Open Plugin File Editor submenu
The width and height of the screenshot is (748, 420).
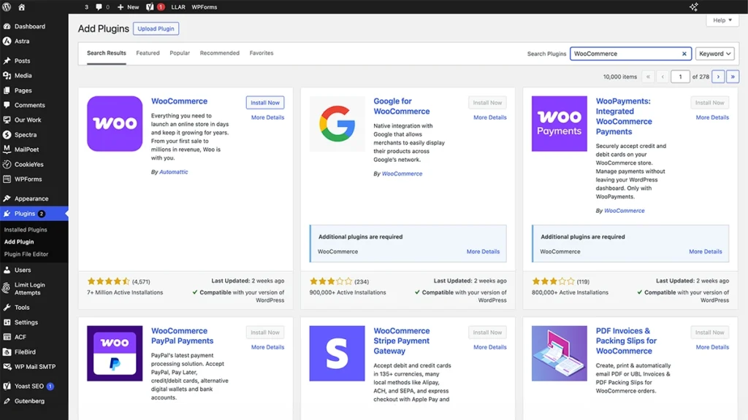point(26,254)
